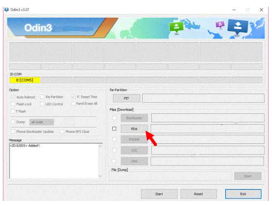The height and width of the screenshot is (206, 272).
Task: Click the purple transfer icon in banner
Action: click(x=220, y=25)
